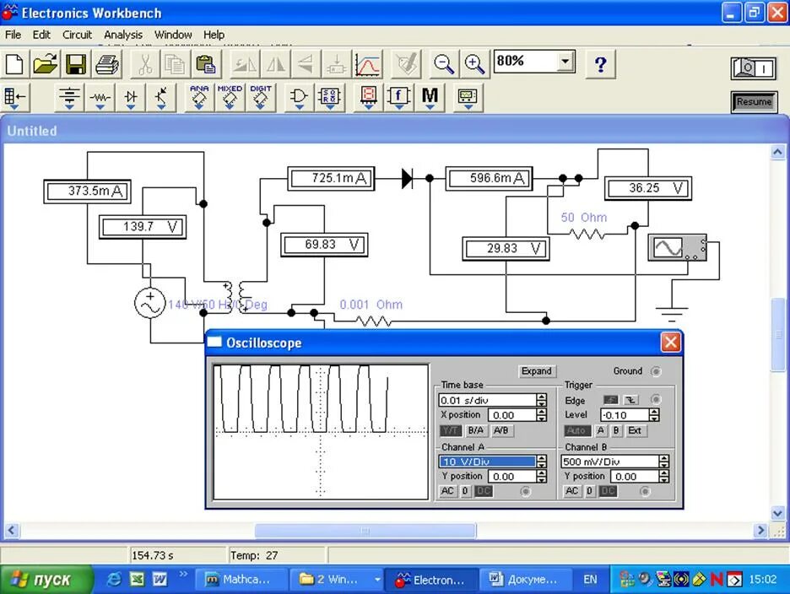Open the Analog ICs parts bin
This screenshot has height=594, width=790.
[x=199, y=97]
